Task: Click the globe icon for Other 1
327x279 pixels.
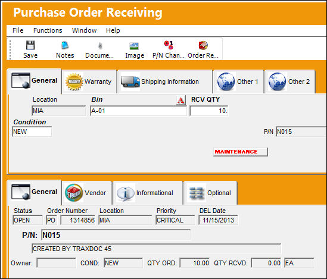Action: [226, 81]
